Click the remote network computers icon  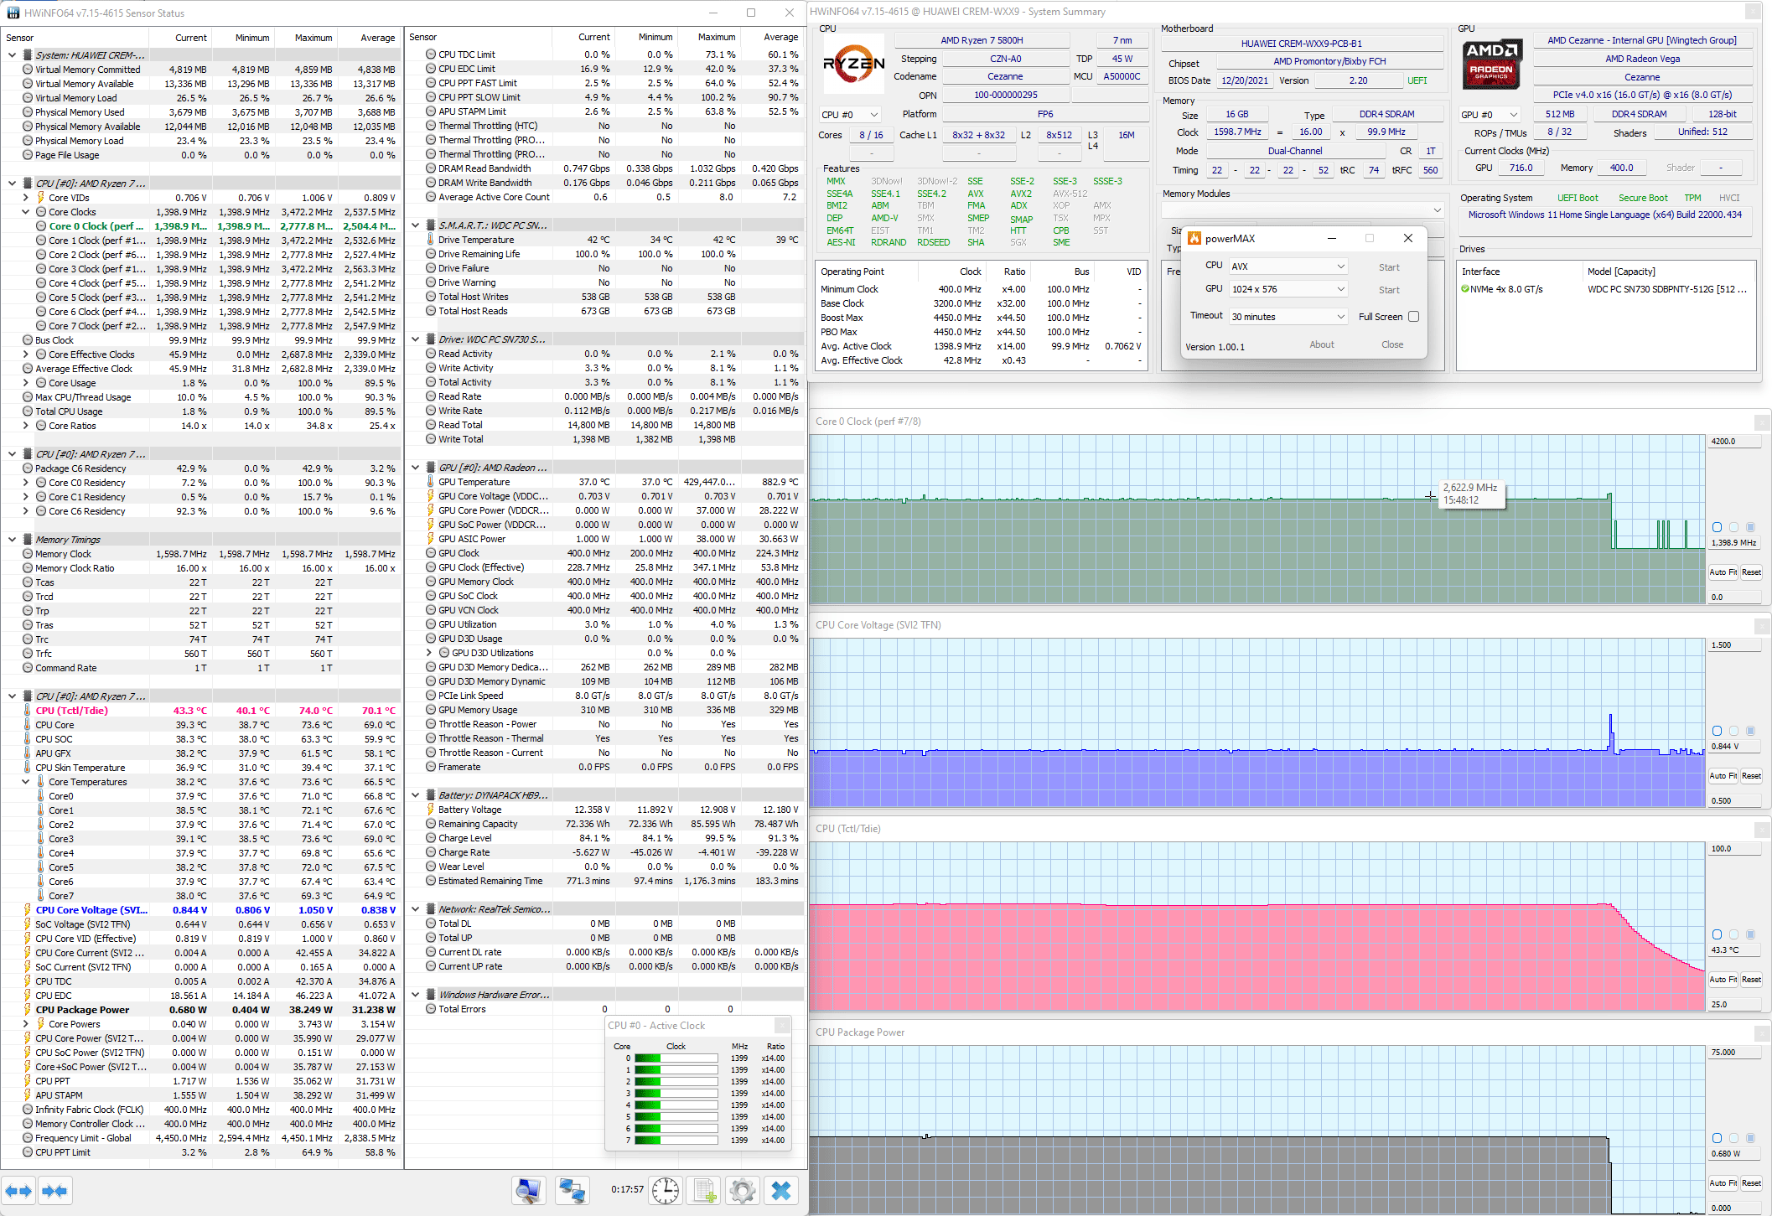point(573,1190)
